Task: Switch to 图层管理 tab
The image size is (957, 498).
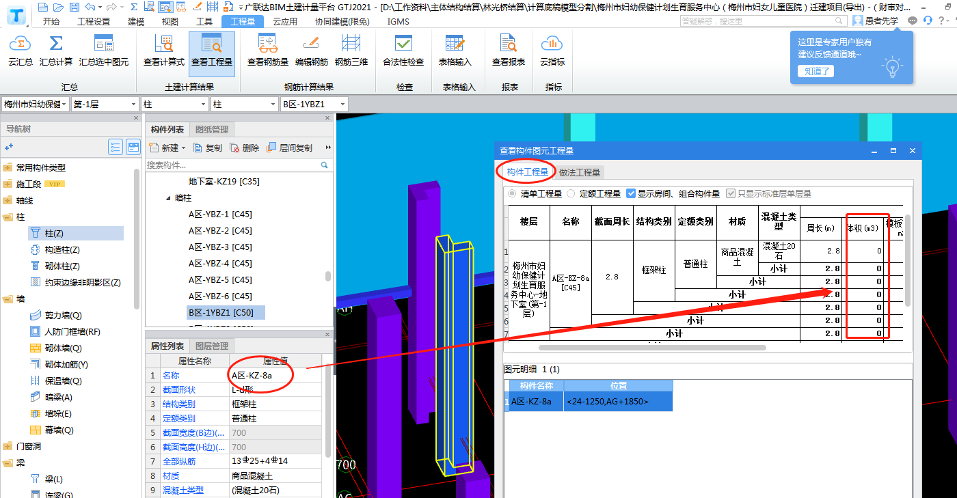Action: click(212, 346)
